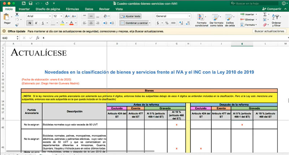Click Combinar y centrar button

click(135, 23)
